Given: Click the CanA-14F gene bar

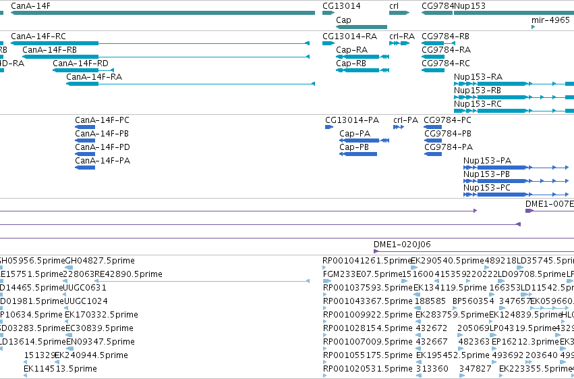Looking at the screenshot, I should [x=163, y=13].
